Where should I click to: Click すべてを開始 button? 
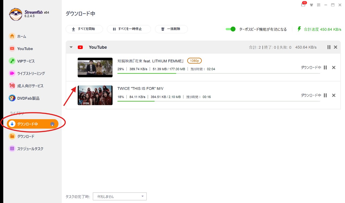pos(84,29)
